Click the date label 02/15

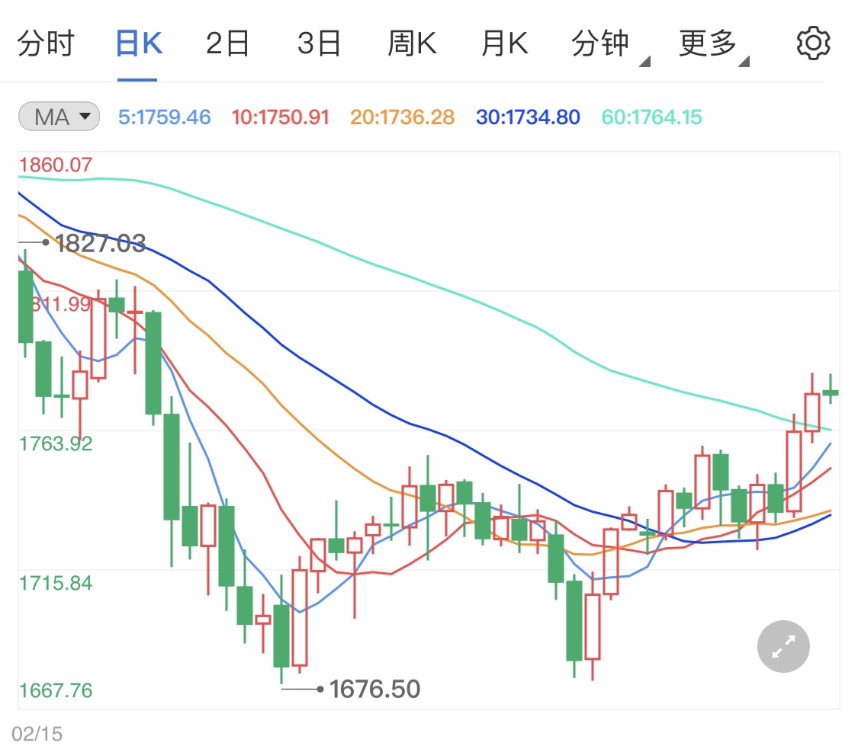pyautogui.click(x=37, y=734)
